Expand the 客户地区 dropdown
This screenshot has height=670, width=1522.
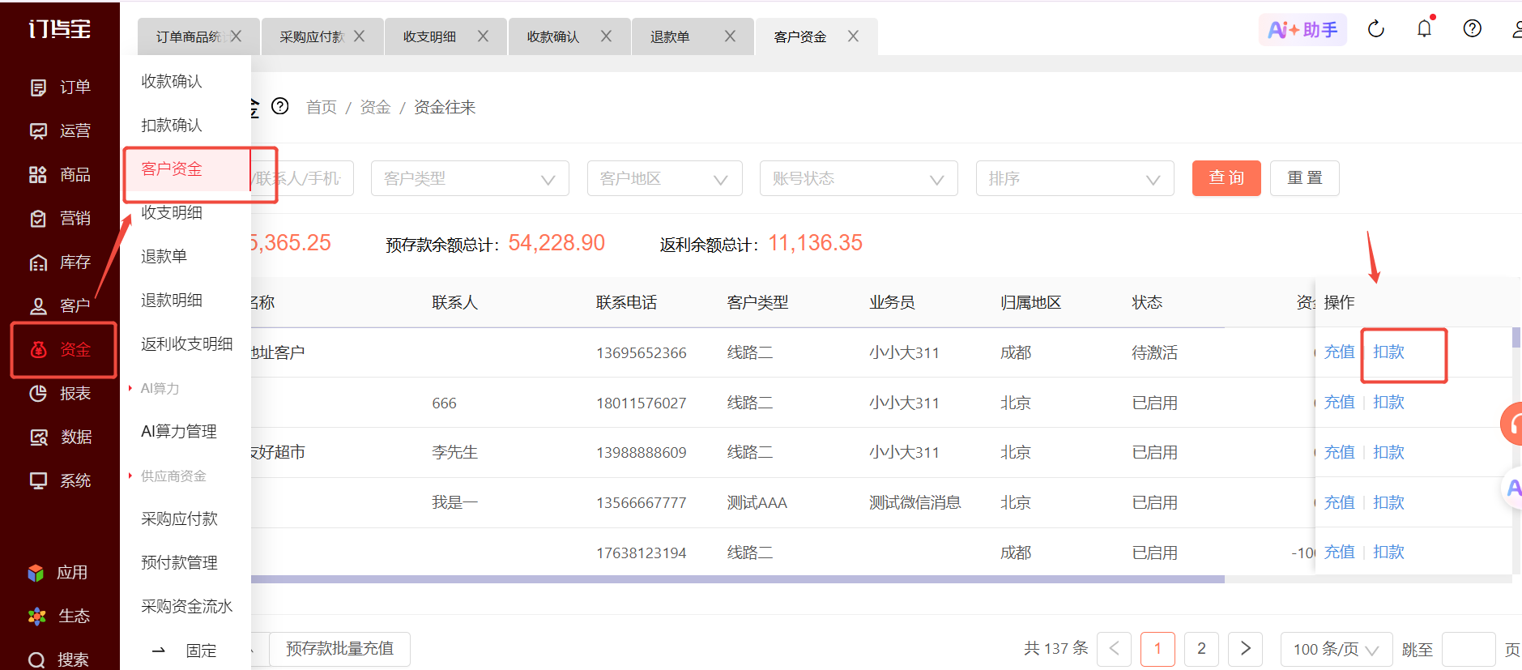pyautogui.click(x=665, y=178)
